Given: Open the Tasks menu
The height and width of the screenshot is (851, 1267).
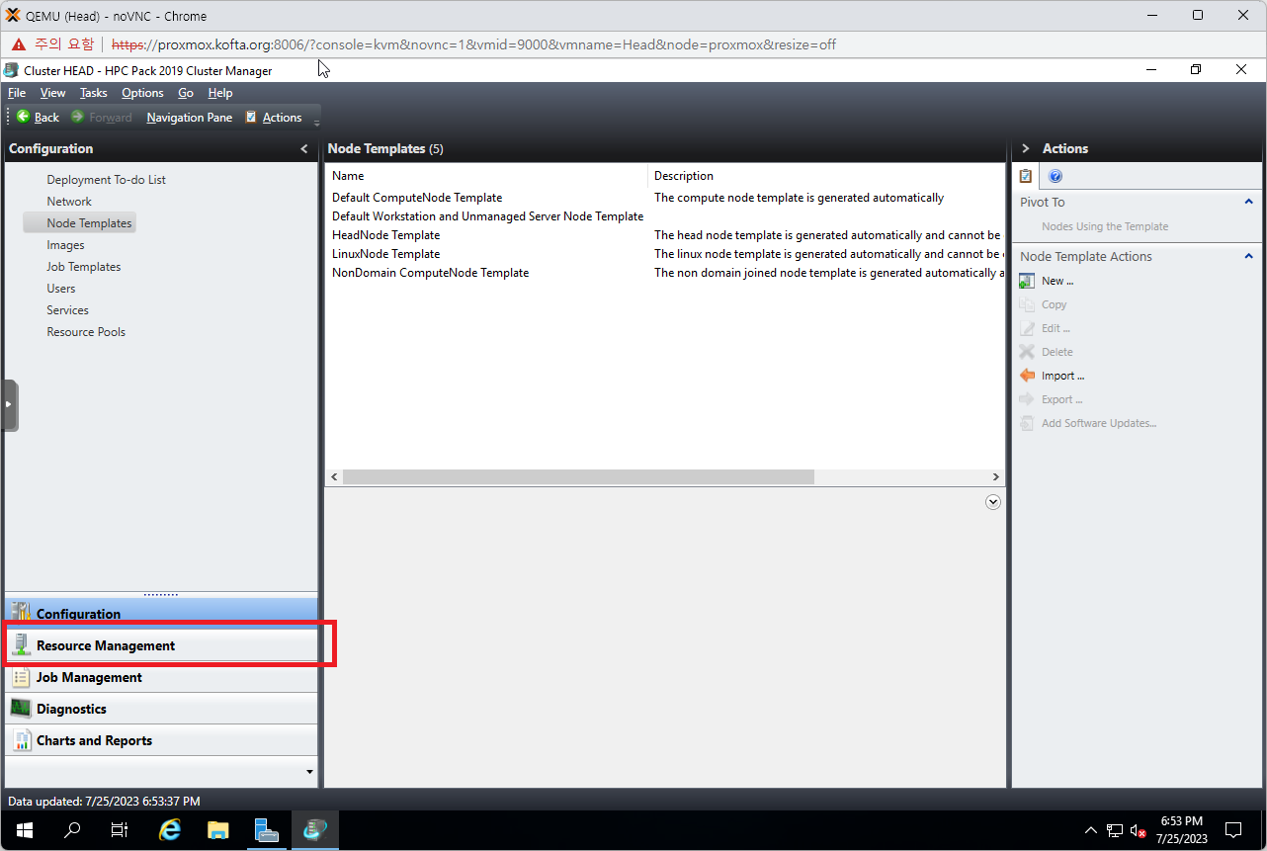Looking at the screenshot, I should pos(93,93).
